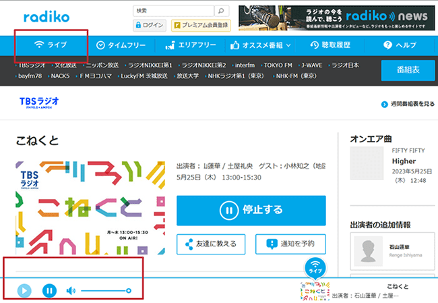This screenshot has width=438, height=303.
Task: Open the 聴取履歴 tab
Action: pos(330,45)
